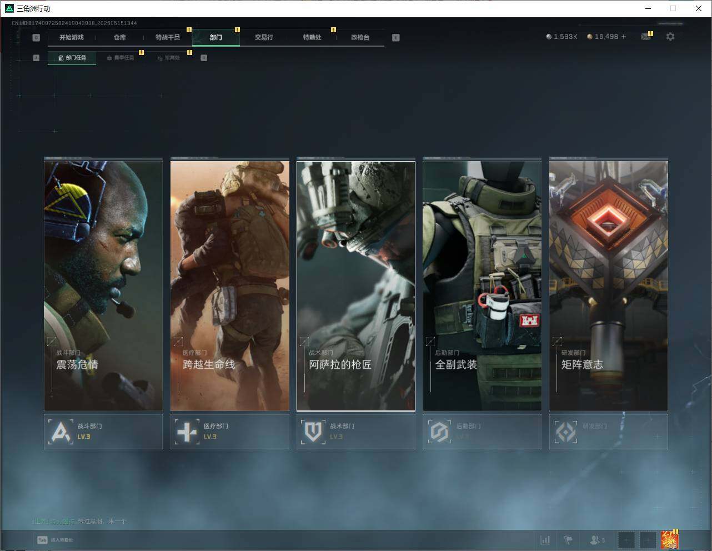Viewport: 712px width, 551px height.
Task: Open the 震荡危情 mission card
Action: click(x=103, y=285)
